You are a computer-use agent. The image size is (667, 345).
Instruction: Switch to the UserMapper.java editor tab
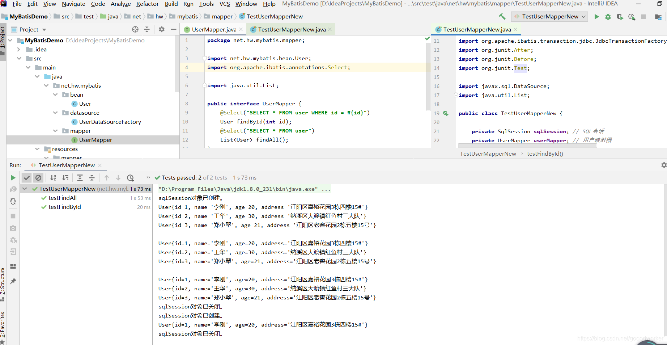point(214,30)
